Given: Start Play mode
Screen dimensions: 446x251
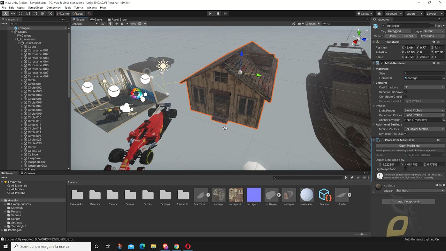Looking at the screenshot, I should [210, 14].
